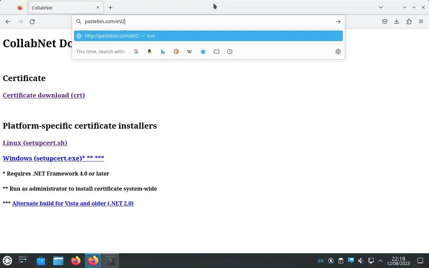The height and width of the screenshot is (268, 429).
Task: Click the Firefox View icon
Action: coord(20,7)
